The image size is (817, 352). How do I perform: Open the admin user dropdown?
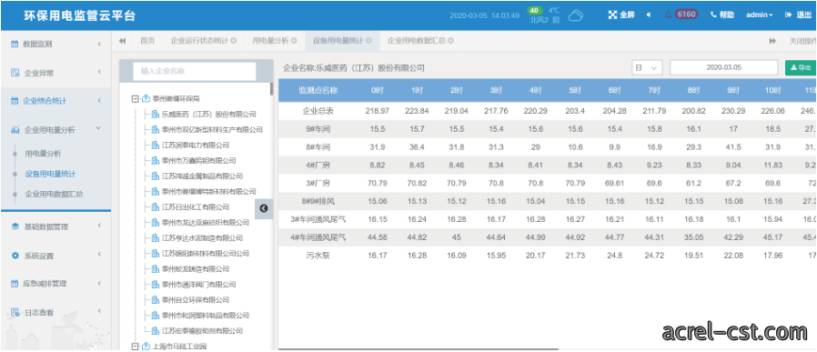tap(759, 15)
